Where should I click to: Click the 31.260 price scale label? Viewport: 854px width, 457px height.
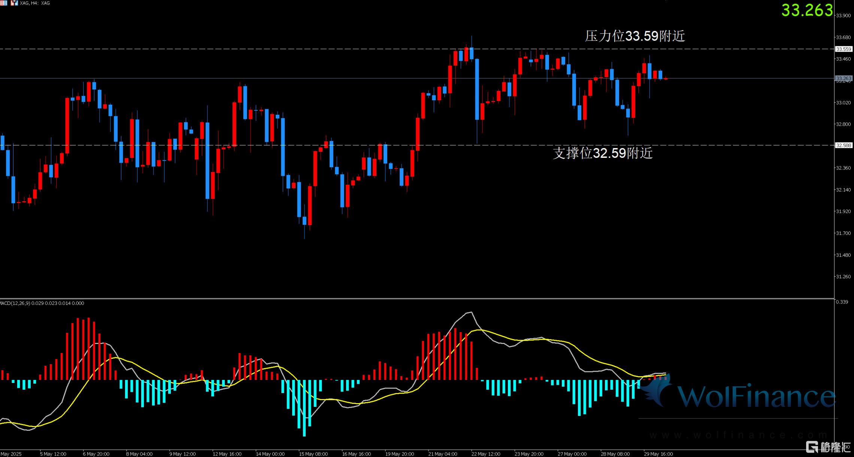843,277
